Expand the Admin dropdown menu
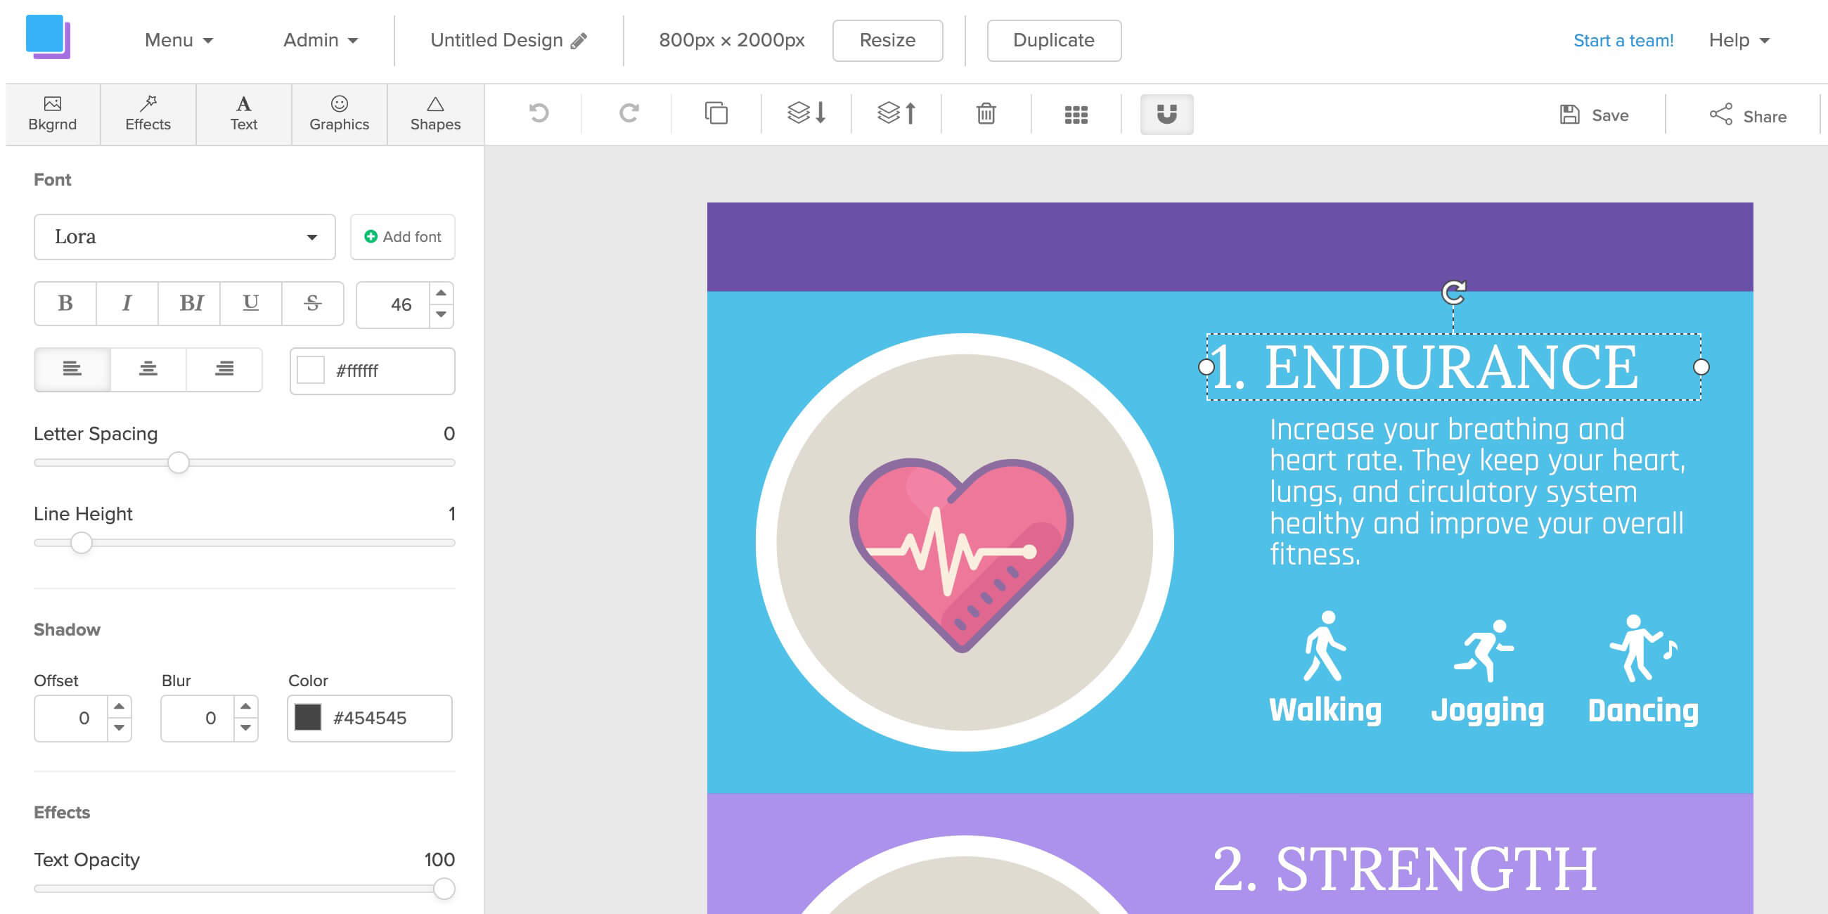Viewport: 1828px width, 914px height. click(x=321, y=41)
